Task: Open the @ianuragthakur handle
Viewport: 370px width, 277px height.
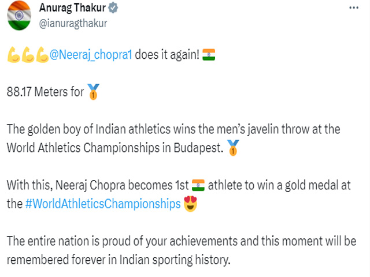Action: click(x=73, y=23)
